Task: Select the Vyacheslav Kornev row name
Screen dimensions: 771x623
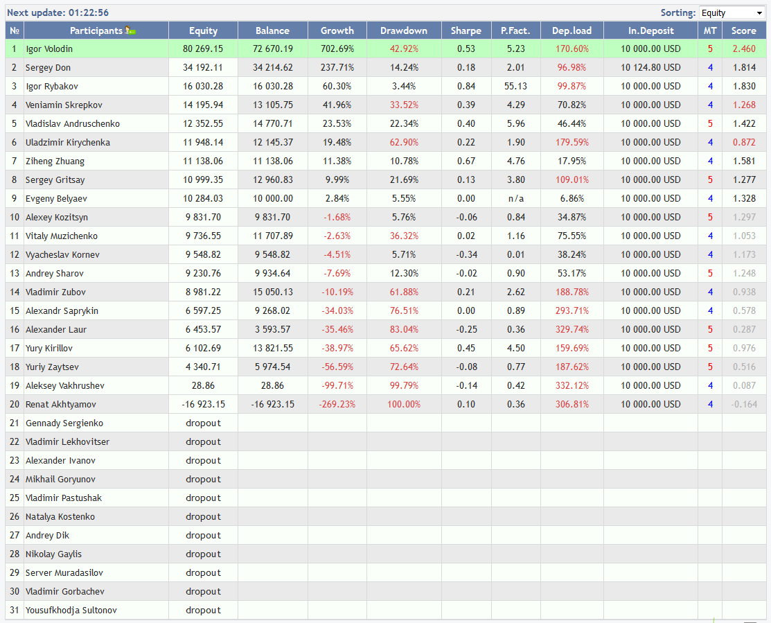Action: click(x=62, y=254)
